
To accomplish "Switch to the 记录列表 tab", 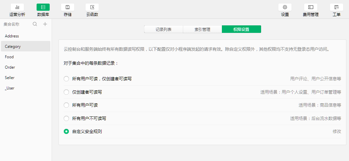I will click(x=164, y=29).
